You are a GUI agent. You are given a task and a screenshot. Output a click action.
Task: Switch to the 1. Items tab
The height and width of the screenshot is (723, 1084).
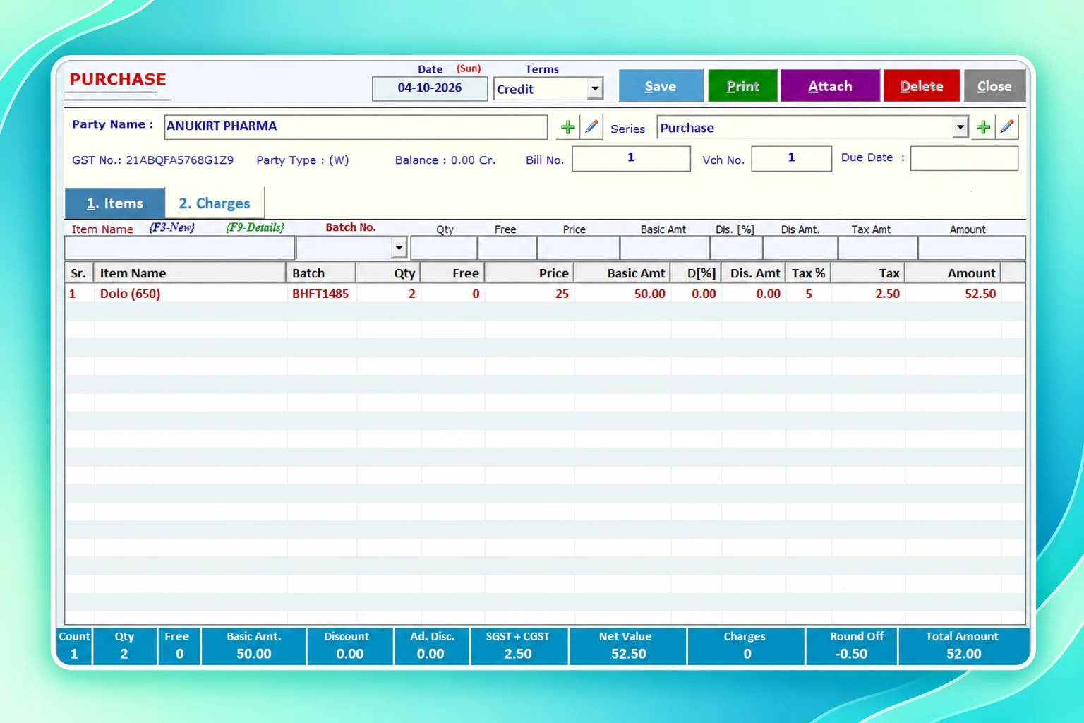pos(115,203)
